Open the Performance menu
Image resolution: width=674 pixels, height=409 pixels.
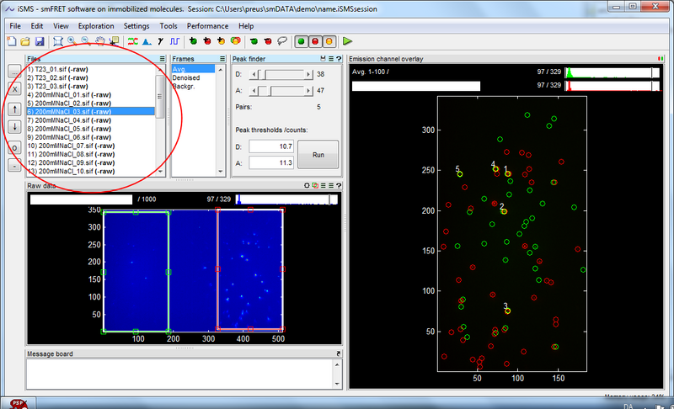(x=206, y=26)
